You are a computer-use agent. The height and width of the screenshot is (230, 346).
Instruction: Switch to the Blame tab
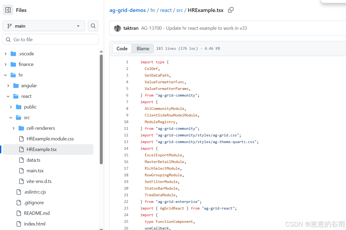(143, 48)
